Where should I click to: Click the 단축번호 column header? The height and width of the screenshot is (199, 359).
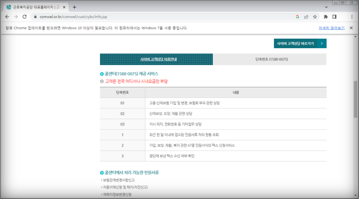pyautogui.click(x=123, y=92)
